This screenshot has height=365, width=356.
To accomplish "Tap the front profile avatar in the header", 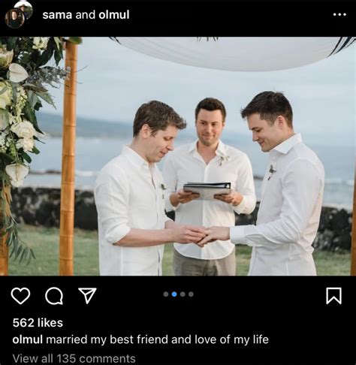I will [x=14, y=18].
